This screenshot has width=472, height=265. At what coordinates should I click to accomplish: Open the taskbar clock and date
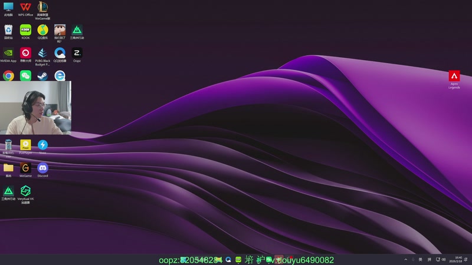(x=455, y=260)
